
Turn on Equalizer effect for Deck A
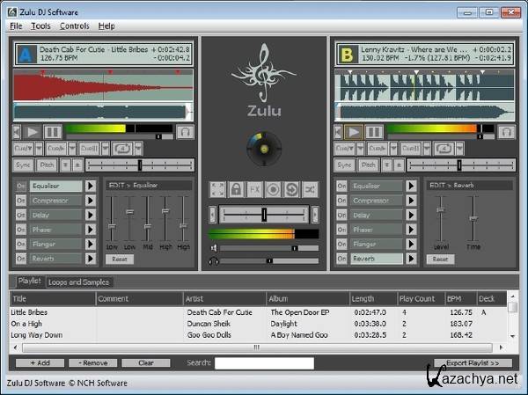20,186
